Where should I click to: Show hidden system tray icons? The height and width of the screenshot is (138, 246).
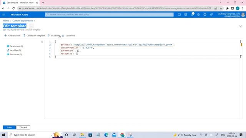pos(201,135)
